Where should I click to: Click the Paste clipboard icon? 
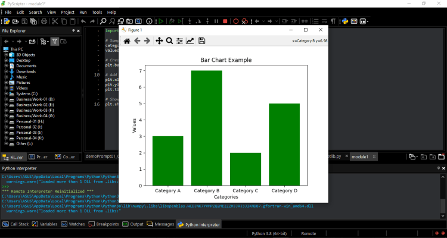point(73,21)
